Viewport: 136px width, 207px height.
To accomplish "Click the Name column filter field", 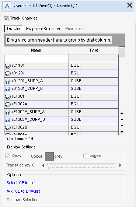I will (36, 58).
